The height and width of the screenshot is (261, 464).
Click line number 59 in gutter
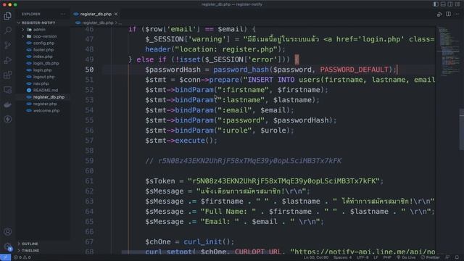89,161
